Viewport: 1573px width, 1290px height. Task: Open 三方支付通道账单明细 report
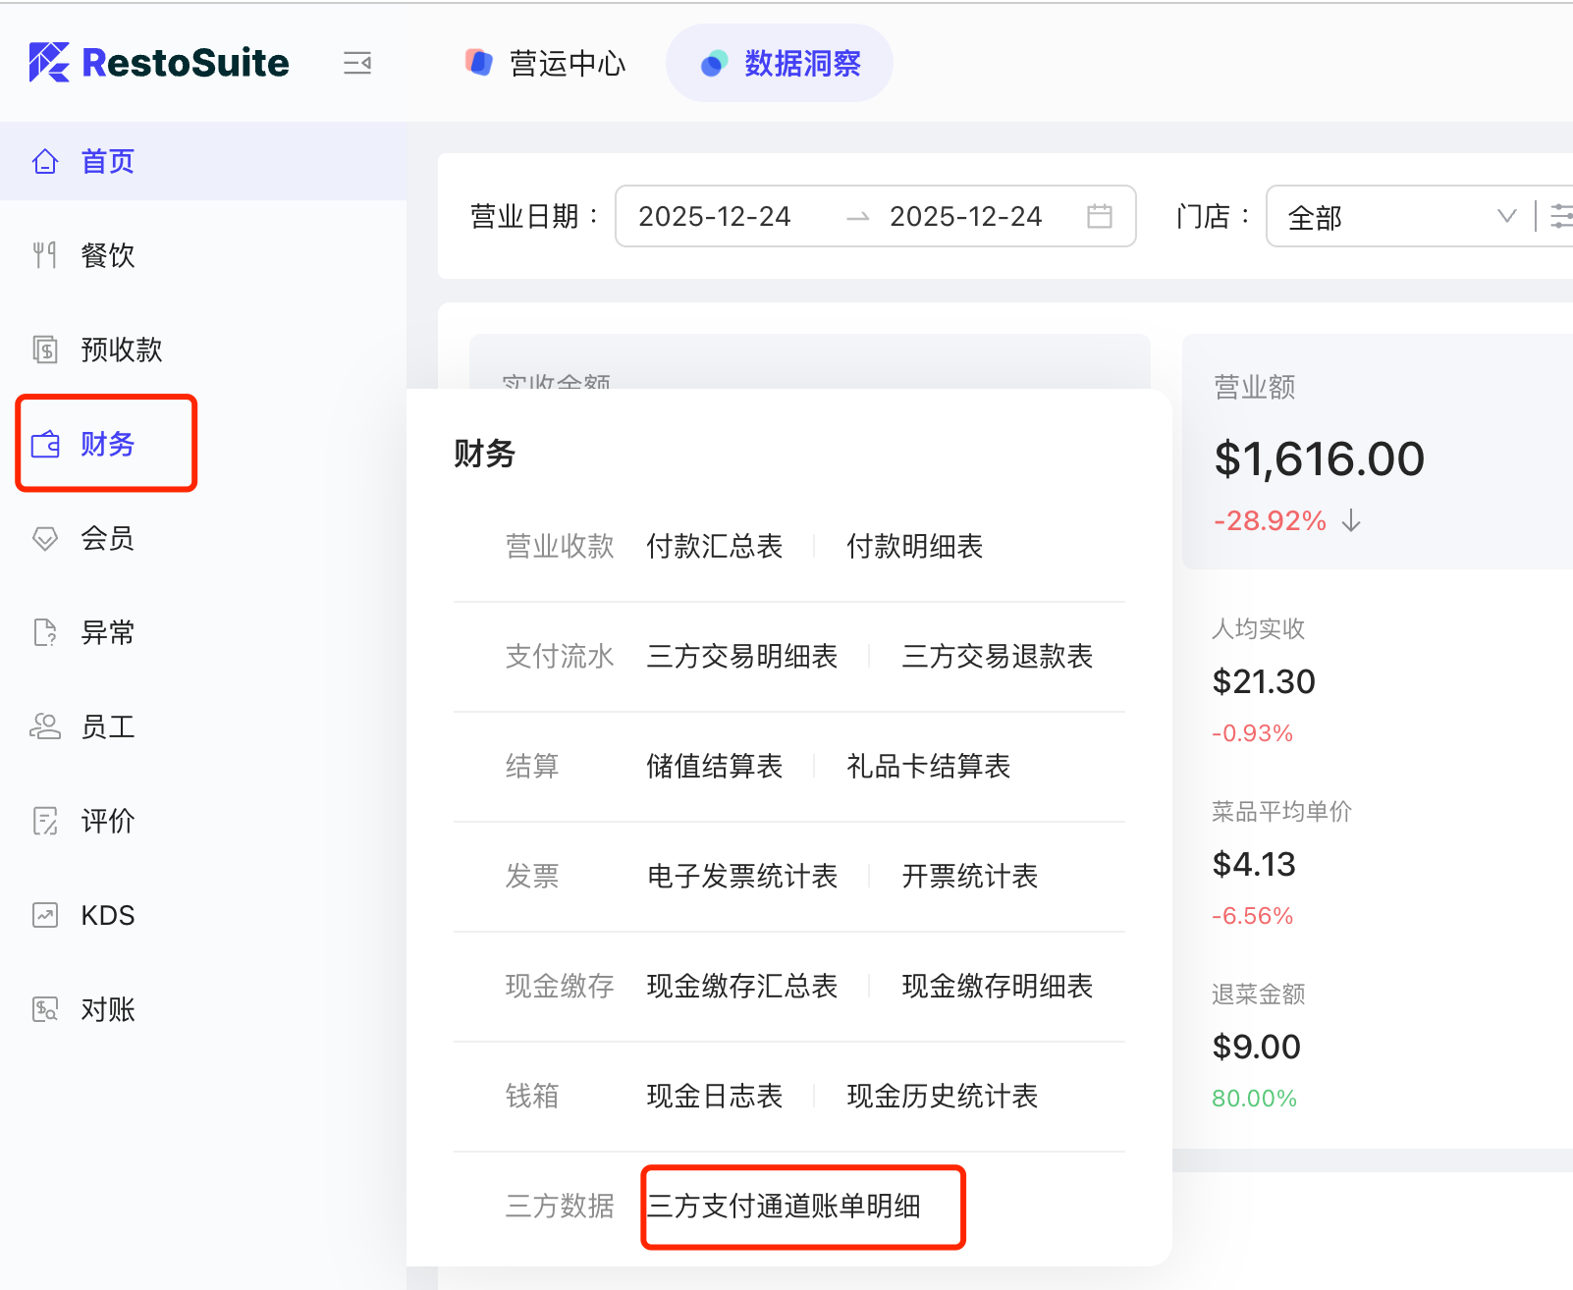[784, 1206]
